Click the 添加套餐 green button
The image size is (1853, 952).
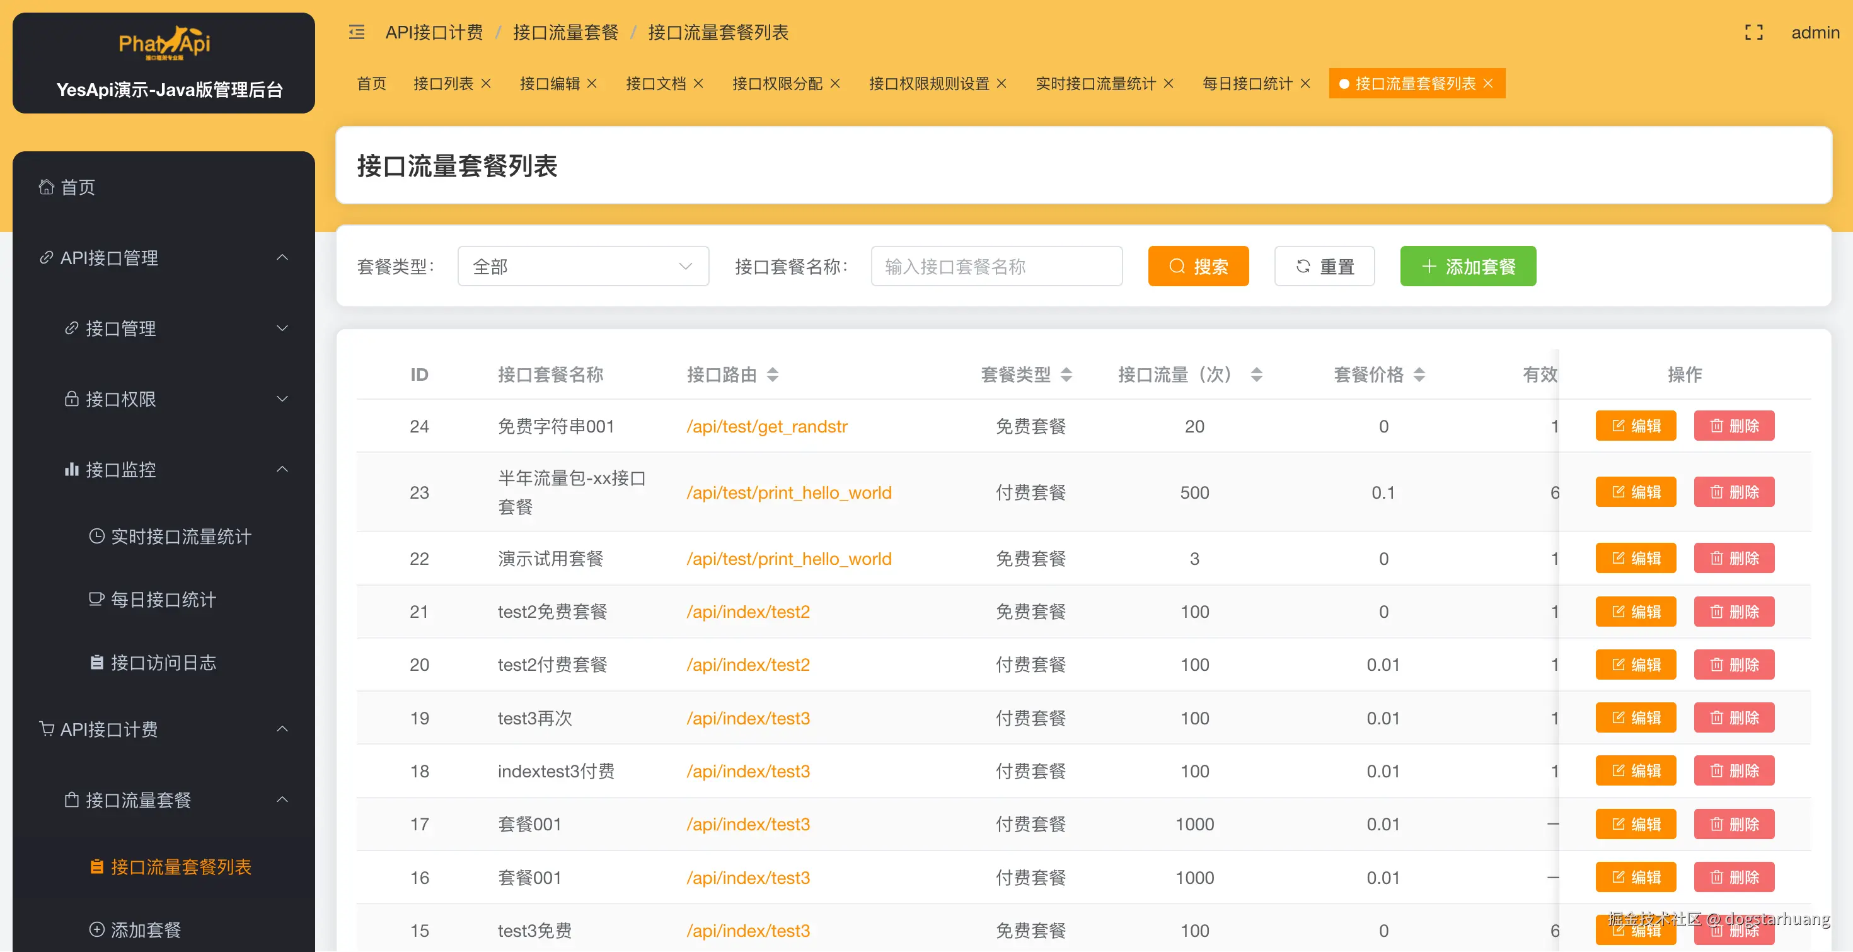pos(1467,266)
